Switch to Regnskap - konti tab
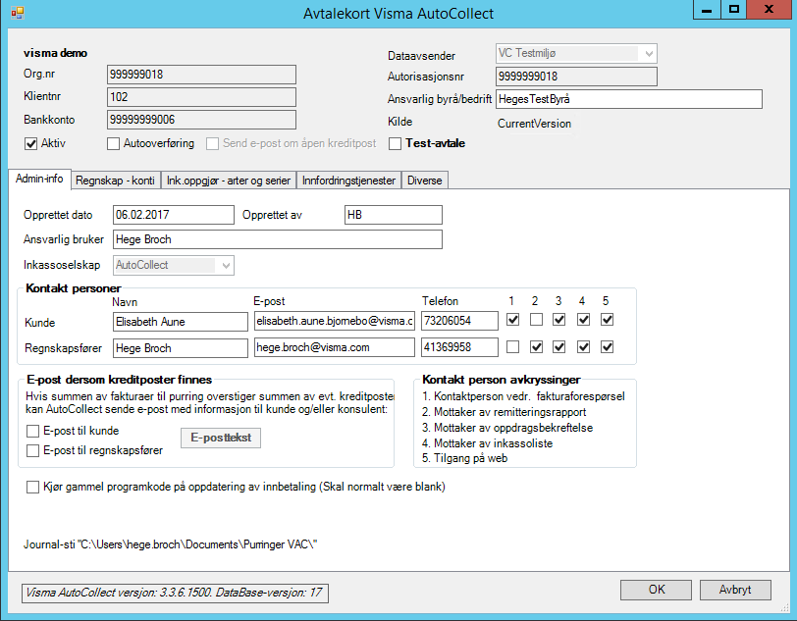 [x=115, y=181]
